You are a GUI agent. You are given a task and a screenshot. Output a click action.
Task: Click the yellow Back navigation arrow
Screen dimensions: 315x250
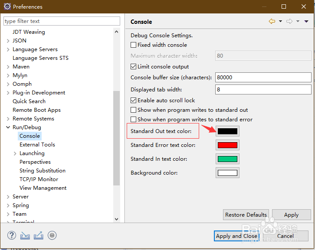point(272,21)
